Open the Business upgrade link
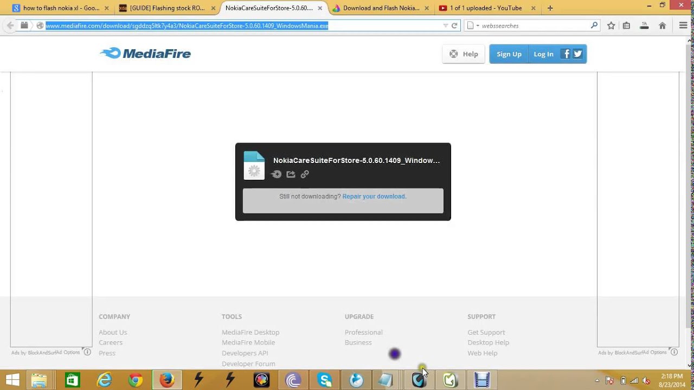Image resolution: width=694 pixels, height=390 pixels. 358,342
